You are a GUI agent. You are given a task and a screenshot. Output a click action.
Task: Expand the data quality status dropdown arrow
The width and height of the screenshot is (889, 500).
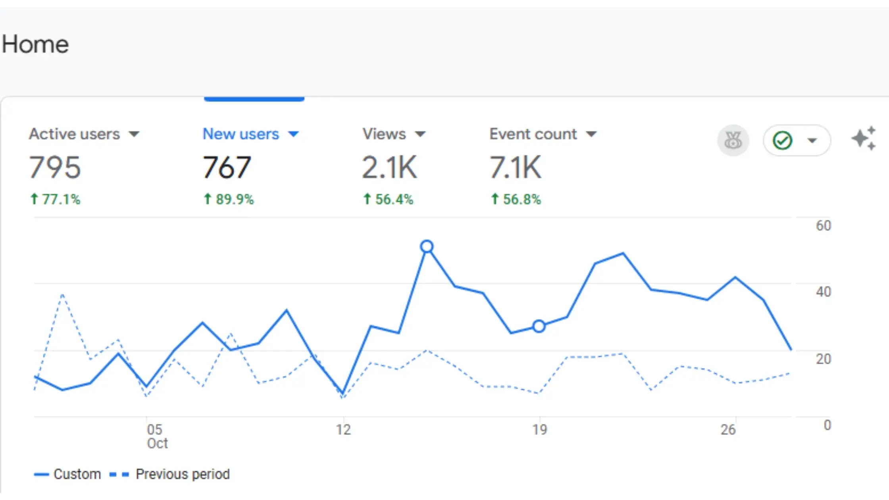pos(811,140)
